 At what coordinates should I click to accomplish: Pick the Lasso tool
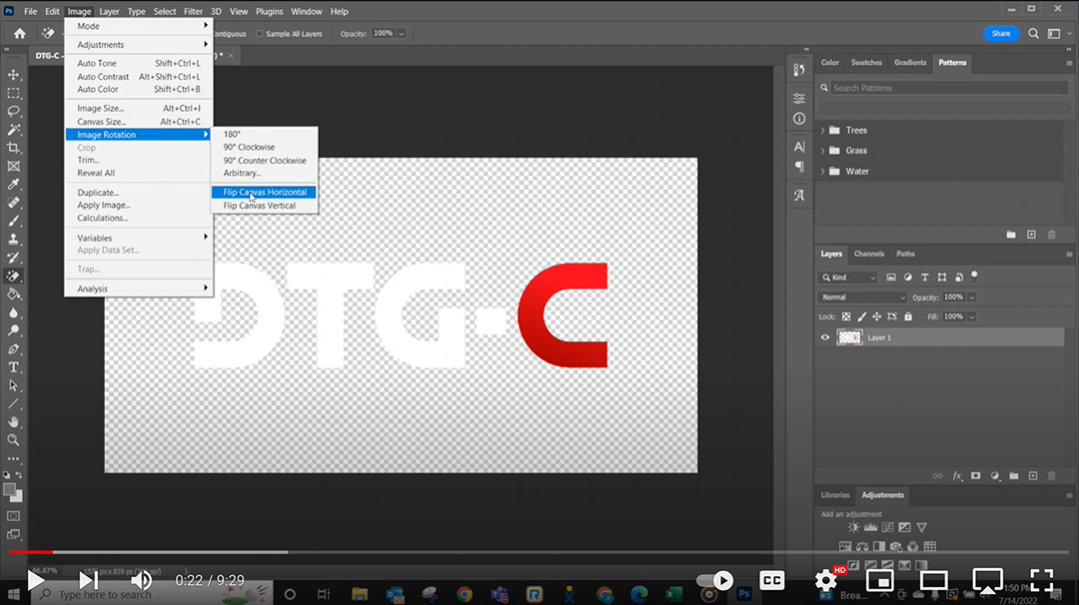14,112
